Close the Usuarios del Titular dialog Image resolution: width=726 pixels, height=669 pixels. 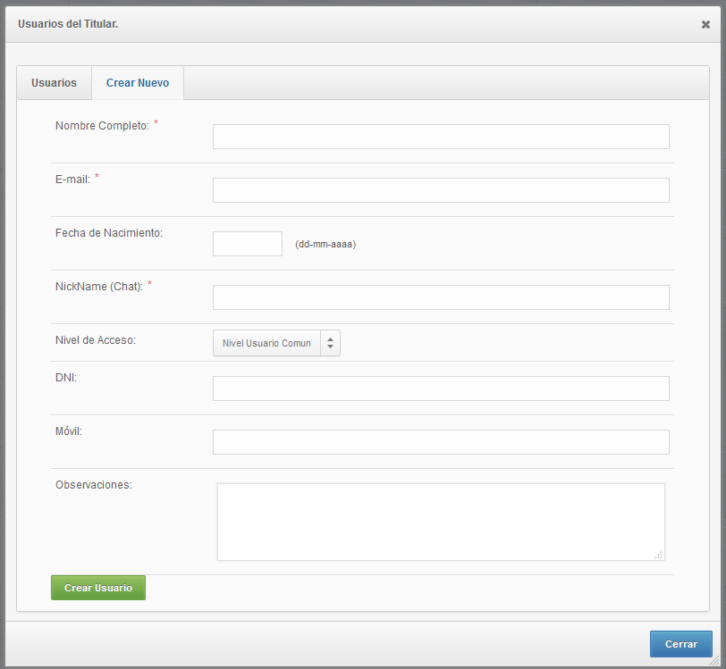coord(705,24)
